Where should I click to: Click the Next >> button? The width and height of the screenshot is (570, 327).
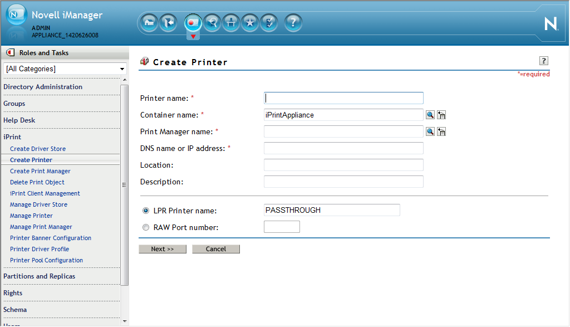point(163,249)
